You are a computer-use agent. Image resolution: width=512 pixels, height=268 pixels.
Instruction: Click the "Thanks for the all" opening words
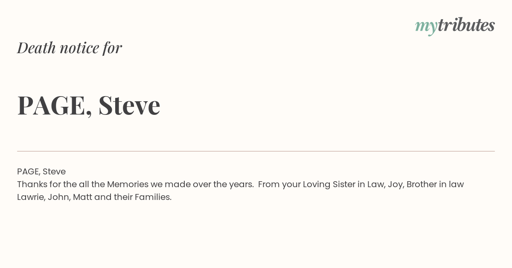click(x=47, y=184)
